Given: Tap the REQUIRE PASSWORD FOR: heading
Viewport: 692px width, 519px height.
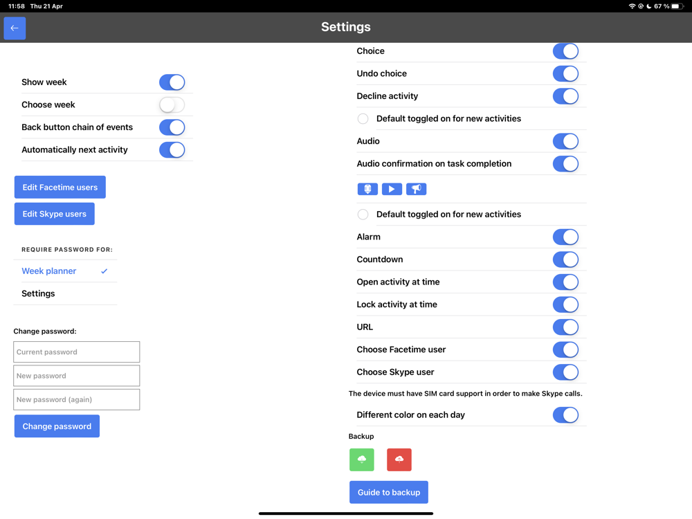Looking at the screenshot, I should click(67, 250).
